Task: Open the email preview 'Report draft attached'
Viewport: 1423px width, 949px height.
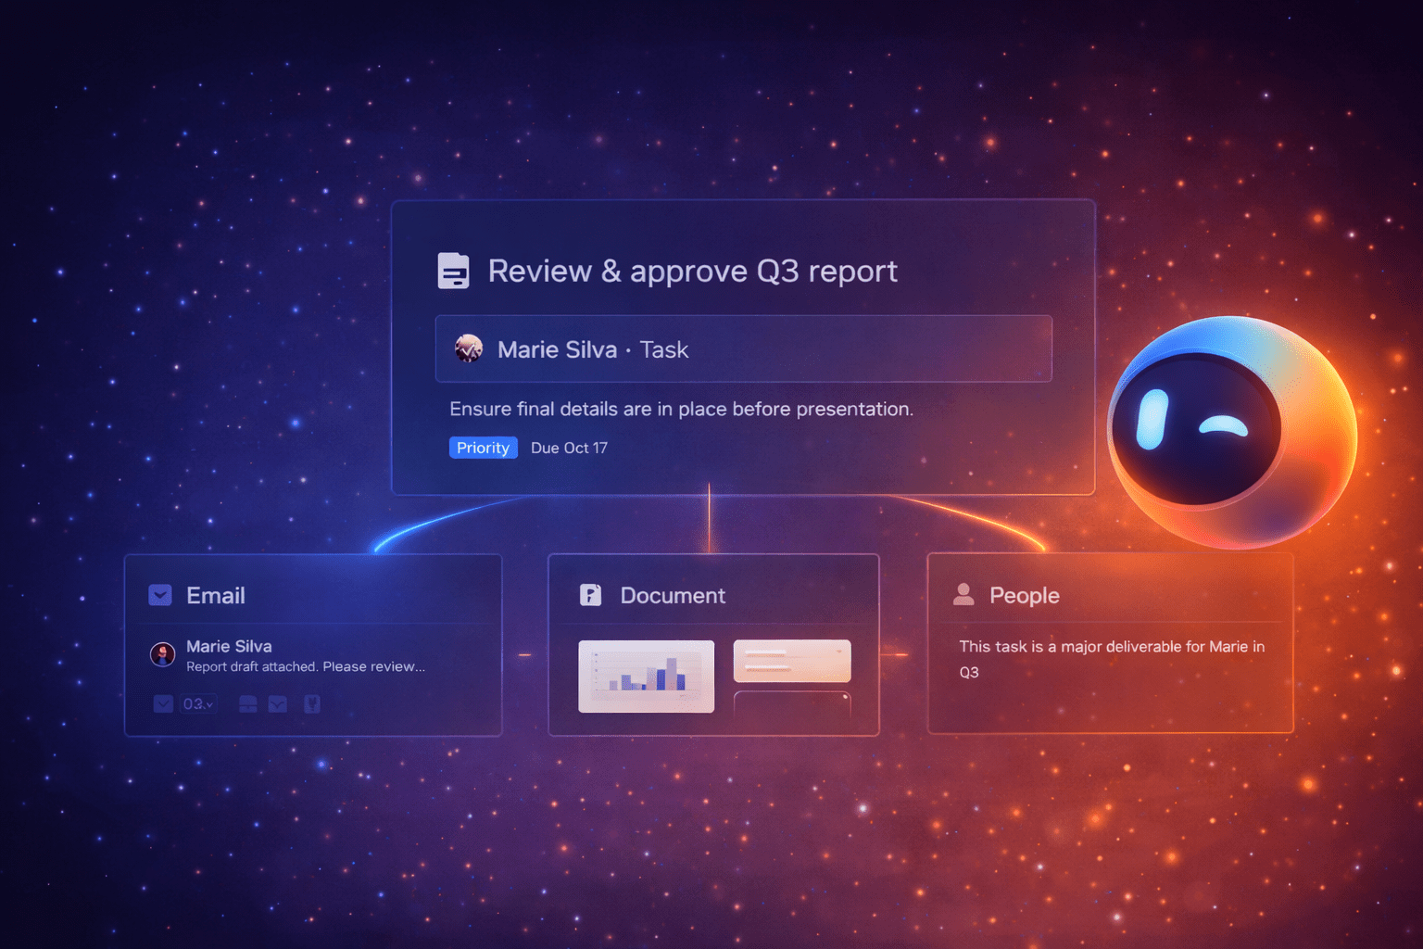Action: [x=306, y=667]
